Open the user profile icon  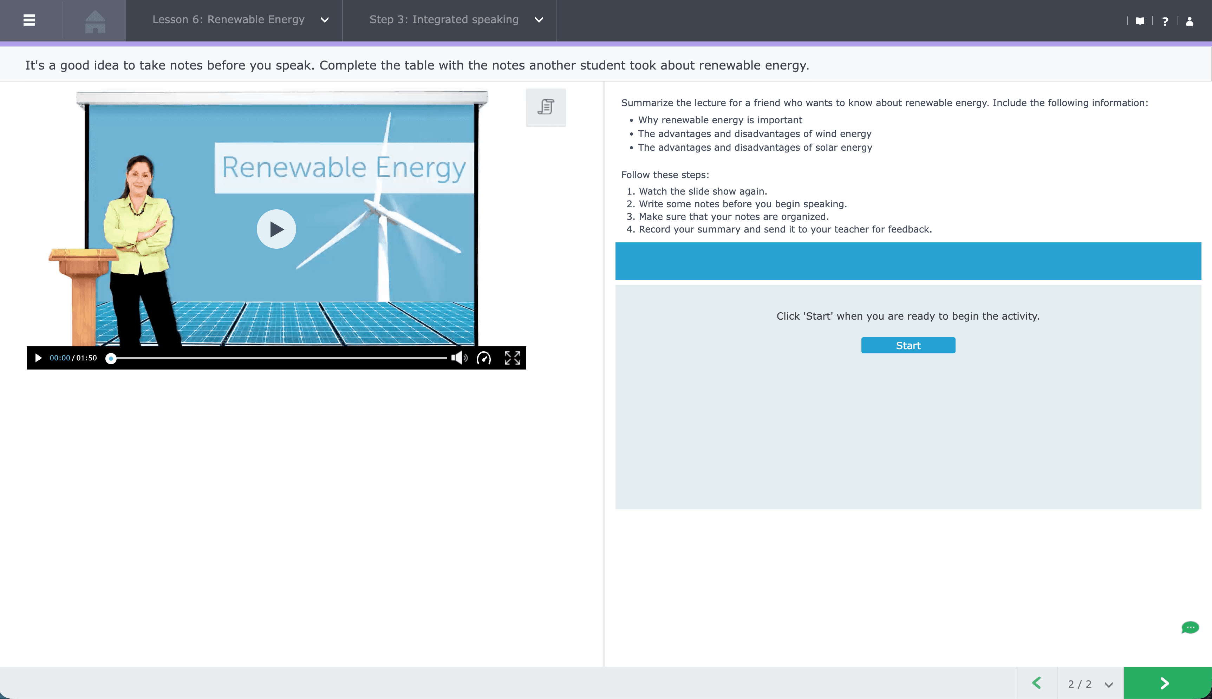[x=1189, y=21]
